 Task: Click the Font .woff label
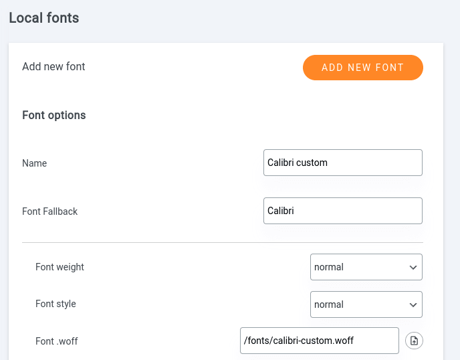(57, 341)
